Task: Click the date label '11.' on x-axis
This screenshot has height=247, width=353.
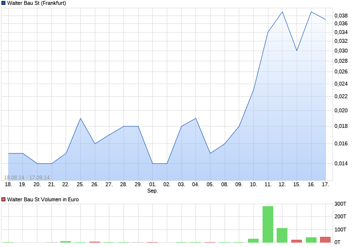Action: [x=268, y=184]
